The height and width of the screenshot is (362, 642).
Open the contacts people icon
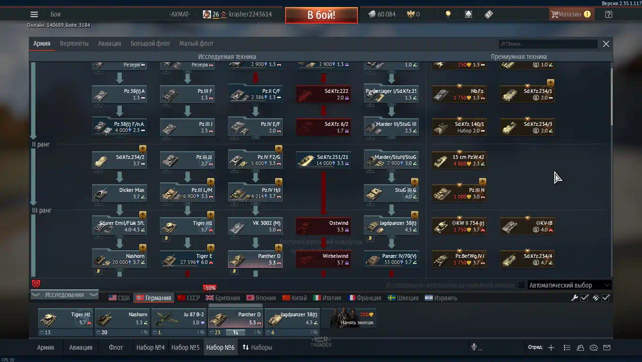pyautogui.click(x=580, y=347)
